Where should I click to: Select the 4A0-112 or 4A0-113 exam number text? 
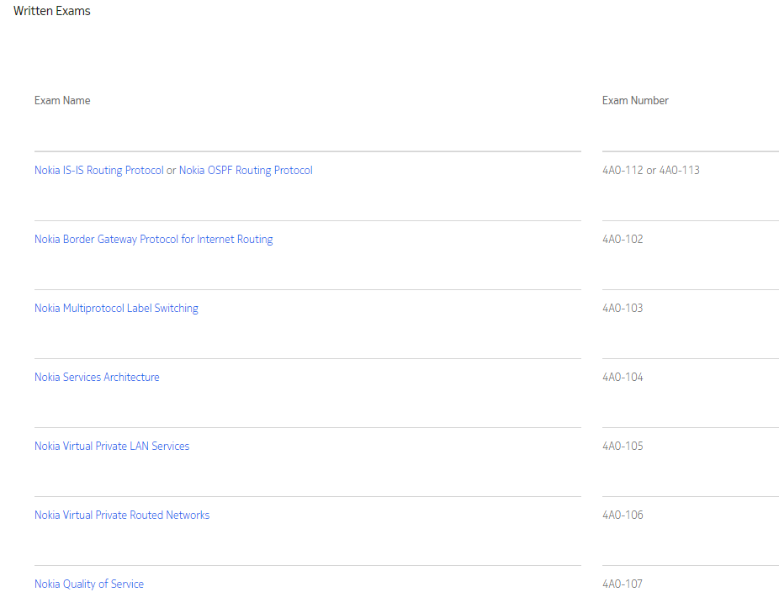click(651, 171)
